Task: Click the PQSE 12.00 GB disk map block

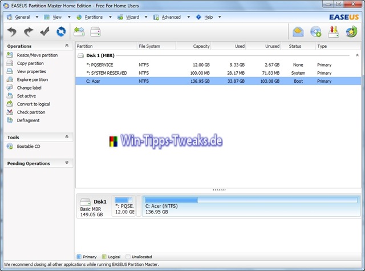Action: coord(124,206)
